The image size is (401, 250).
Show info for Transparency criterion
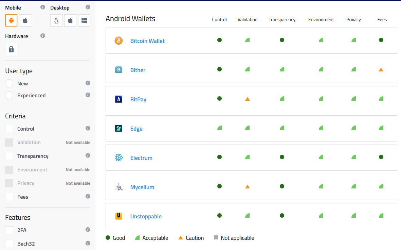tap(88, 155)
